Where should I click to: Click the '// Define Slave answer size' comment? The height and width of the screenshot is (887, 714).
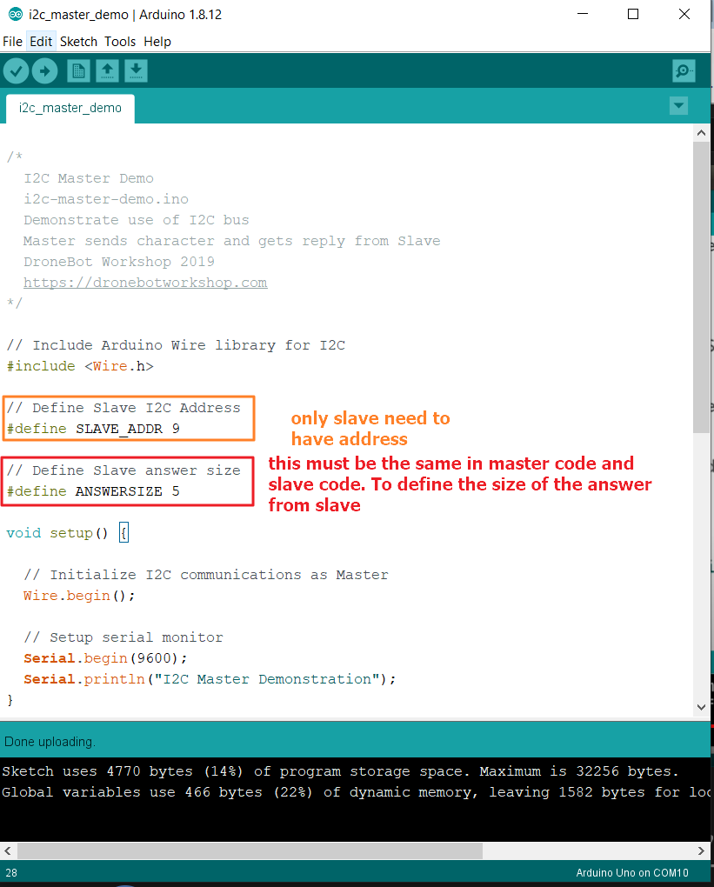[123, 470]
